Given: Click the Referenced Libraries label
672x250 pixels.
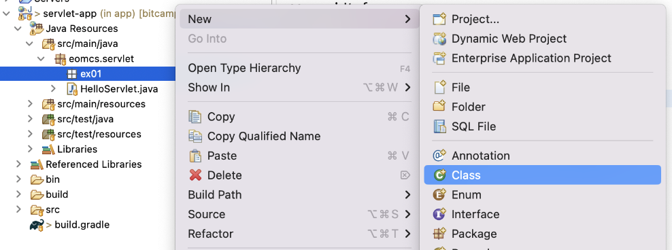Looking at the screenshot, I should click(94, 164).
